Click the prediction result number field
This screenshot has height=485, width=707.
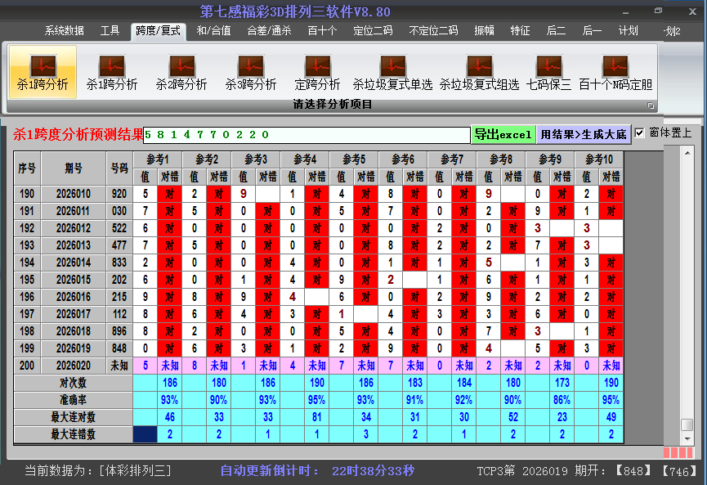pos(306,134)
